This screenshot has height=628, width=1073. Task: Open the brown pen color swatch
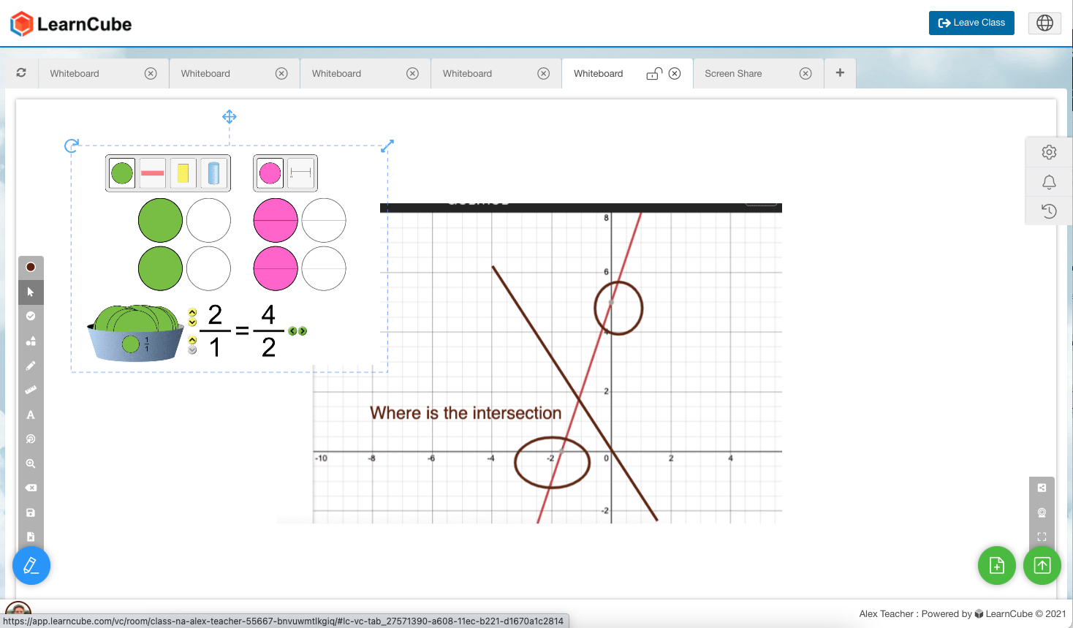pos(31,267)
